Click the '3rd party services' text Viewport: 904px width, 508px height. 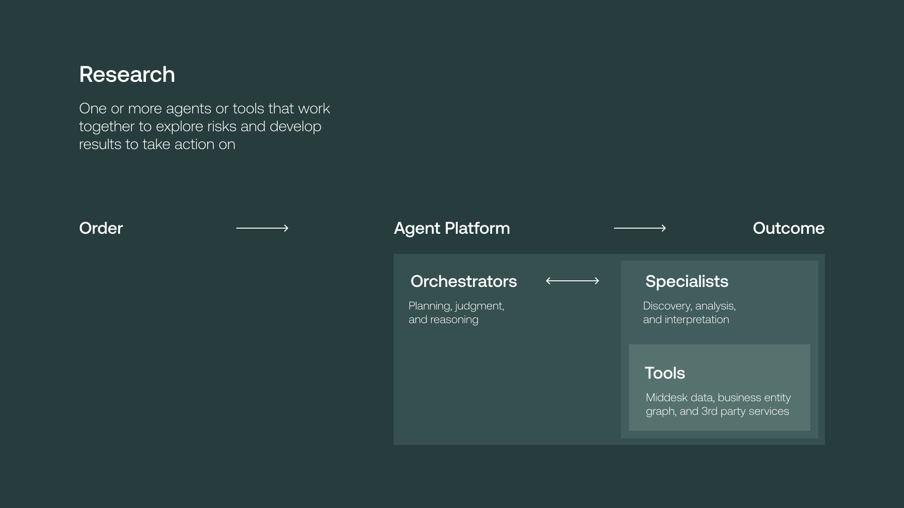[x=745, y=411]
